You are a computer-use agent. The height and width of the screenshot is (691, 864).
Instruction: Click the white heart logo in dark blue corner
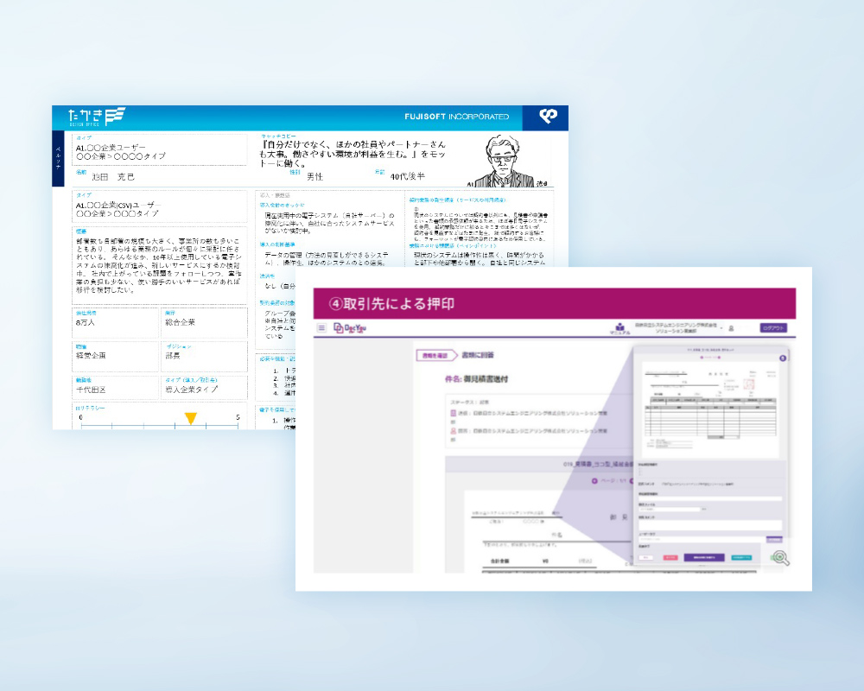548,116
